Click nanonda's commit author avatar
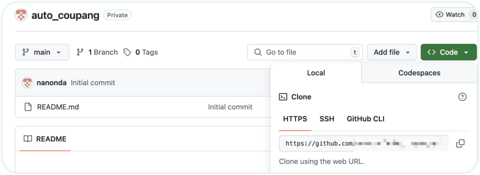Screen dimensions: 480x175 (x=27, y=83)
